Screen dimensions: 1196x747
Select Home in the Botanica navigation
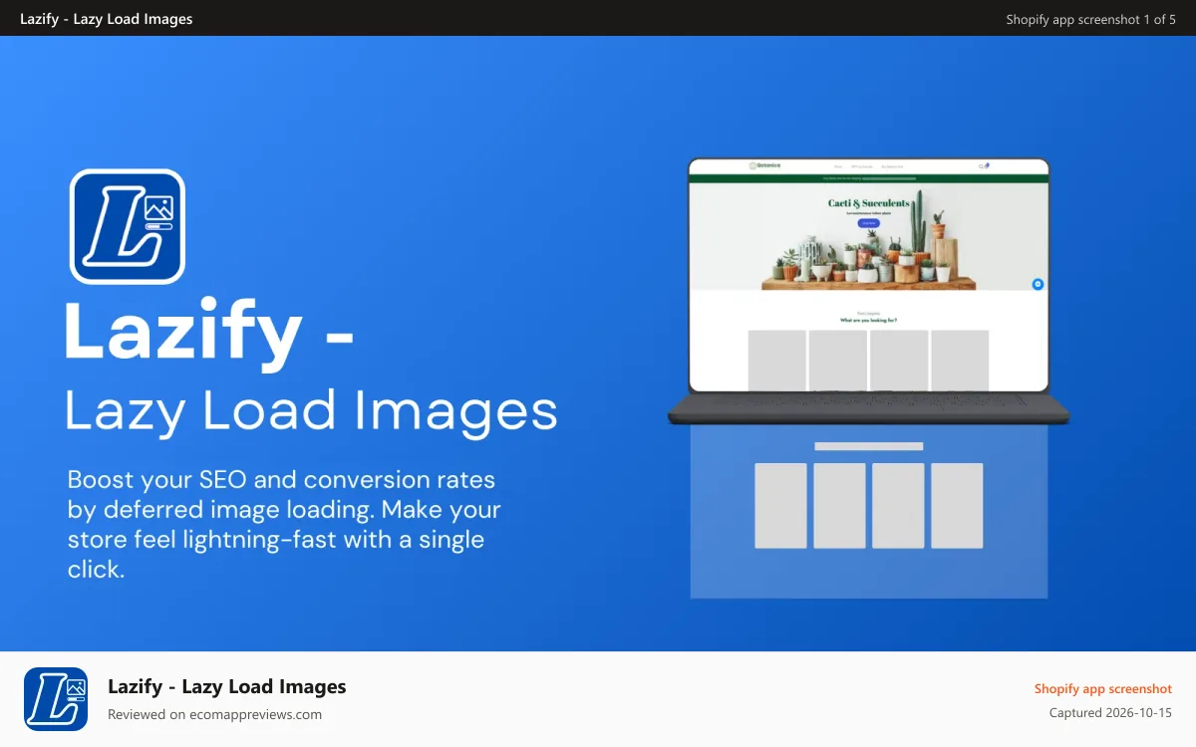tap(838, 166)
